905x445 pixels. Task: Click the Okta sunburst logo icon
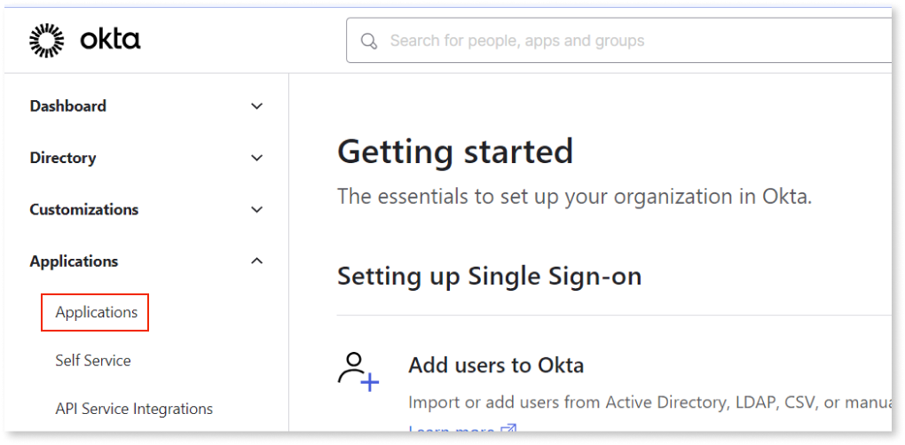[x=47, y=41]
